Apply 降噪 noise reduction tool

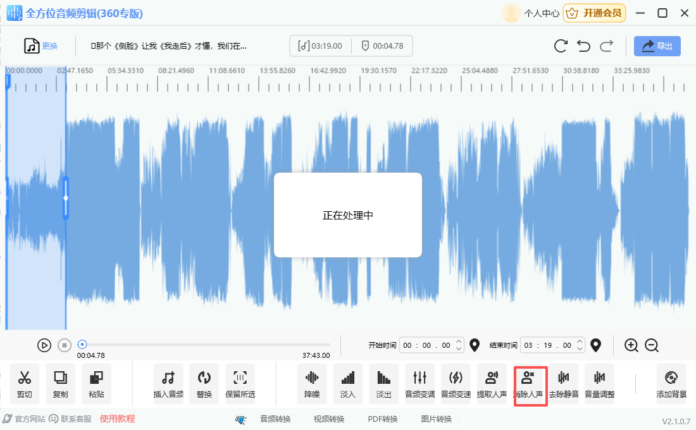click(x=312, y=383)
